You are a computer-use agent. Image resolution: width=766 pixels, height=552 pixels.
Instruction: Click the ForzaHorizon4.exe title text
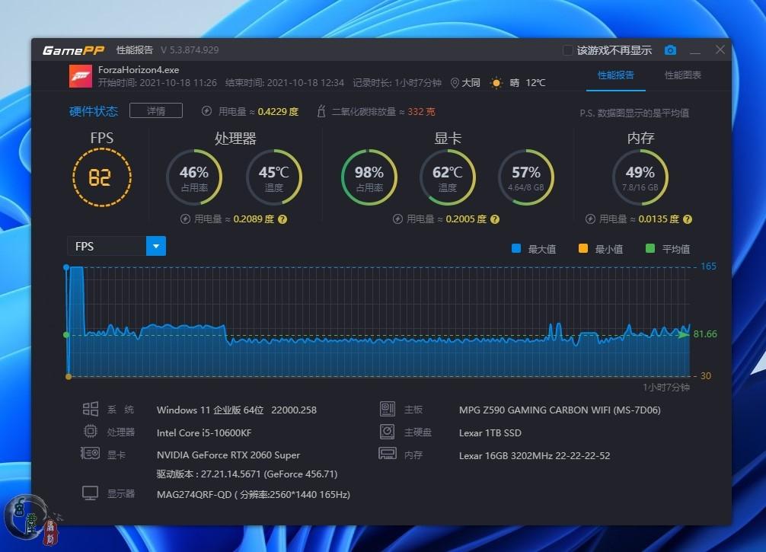[139, 70]
